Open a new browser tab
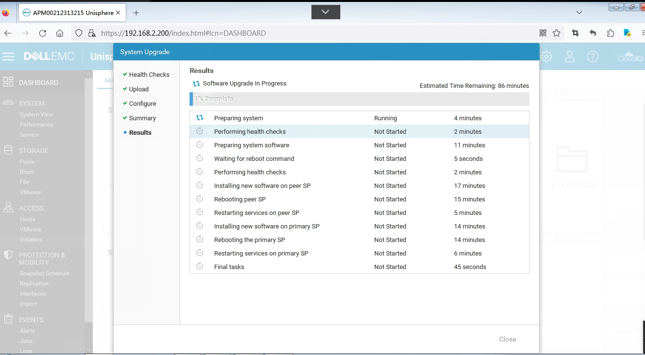645x355 pixels. click(x=136, y=13)
